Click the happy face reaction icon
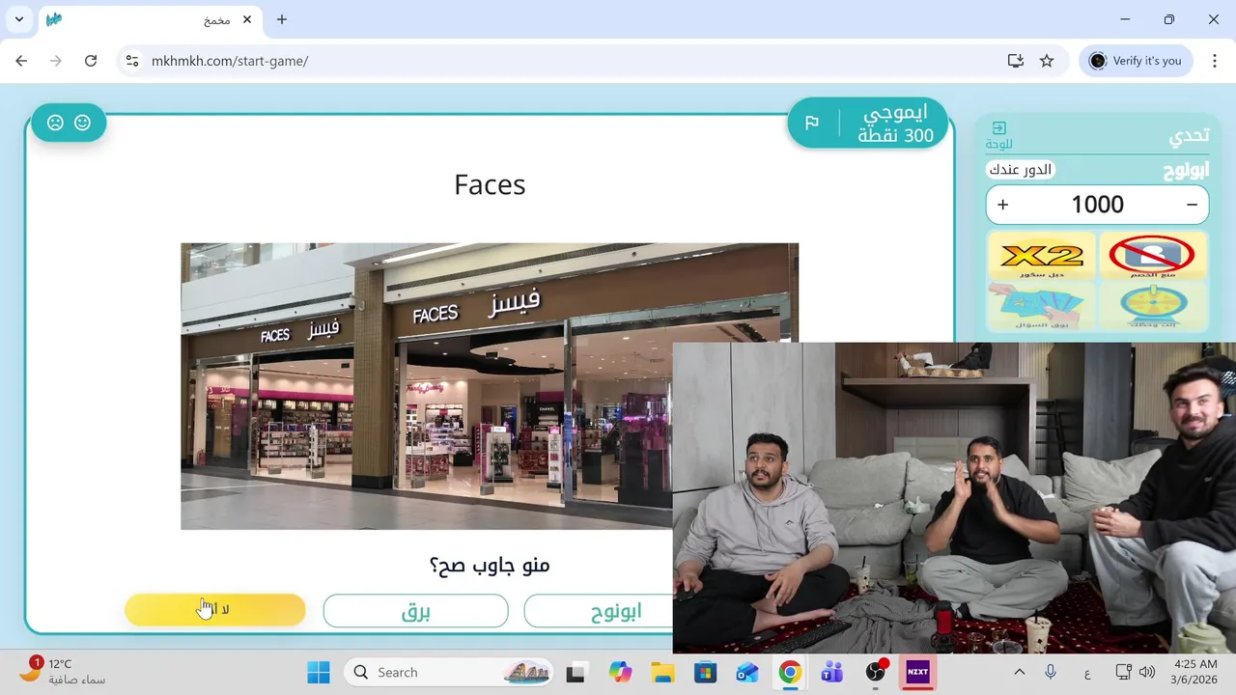Viewport: 1236px width, 695px height. 82,123
